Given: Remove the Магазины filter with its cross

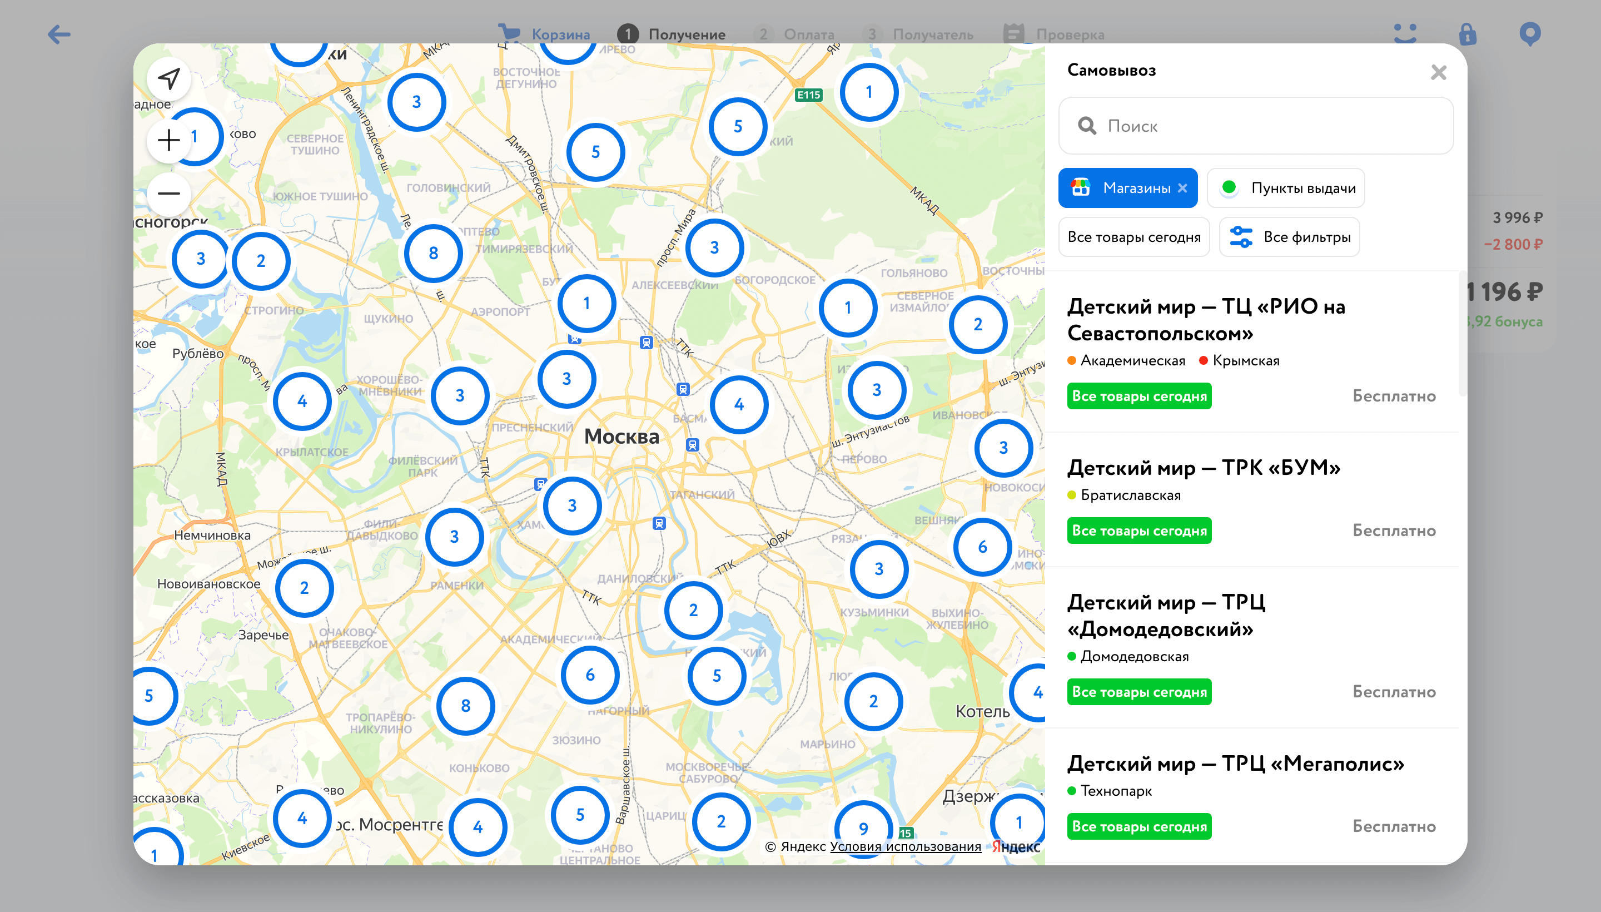Looking at the screenshot, I should 1182,188.
